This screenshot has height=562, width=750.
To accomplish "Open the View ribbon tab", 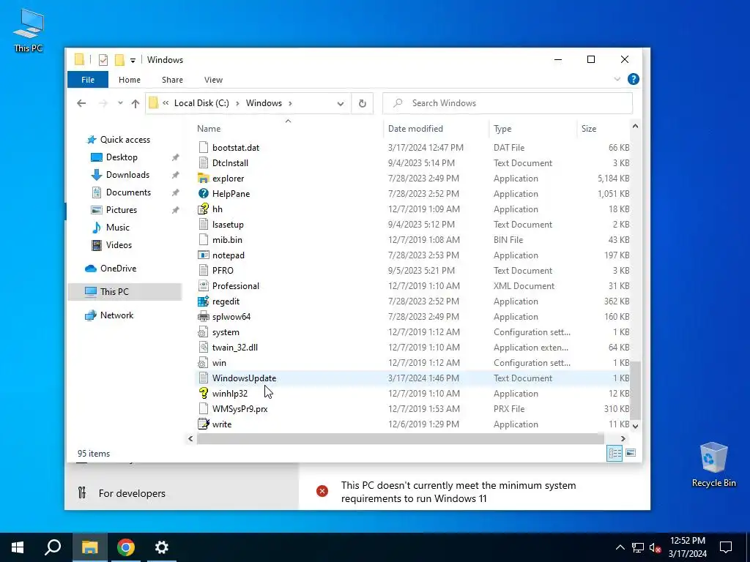I will 213,80.
